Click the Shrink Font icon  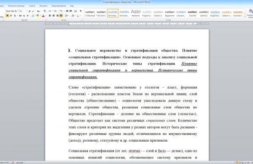pos(33,11)
